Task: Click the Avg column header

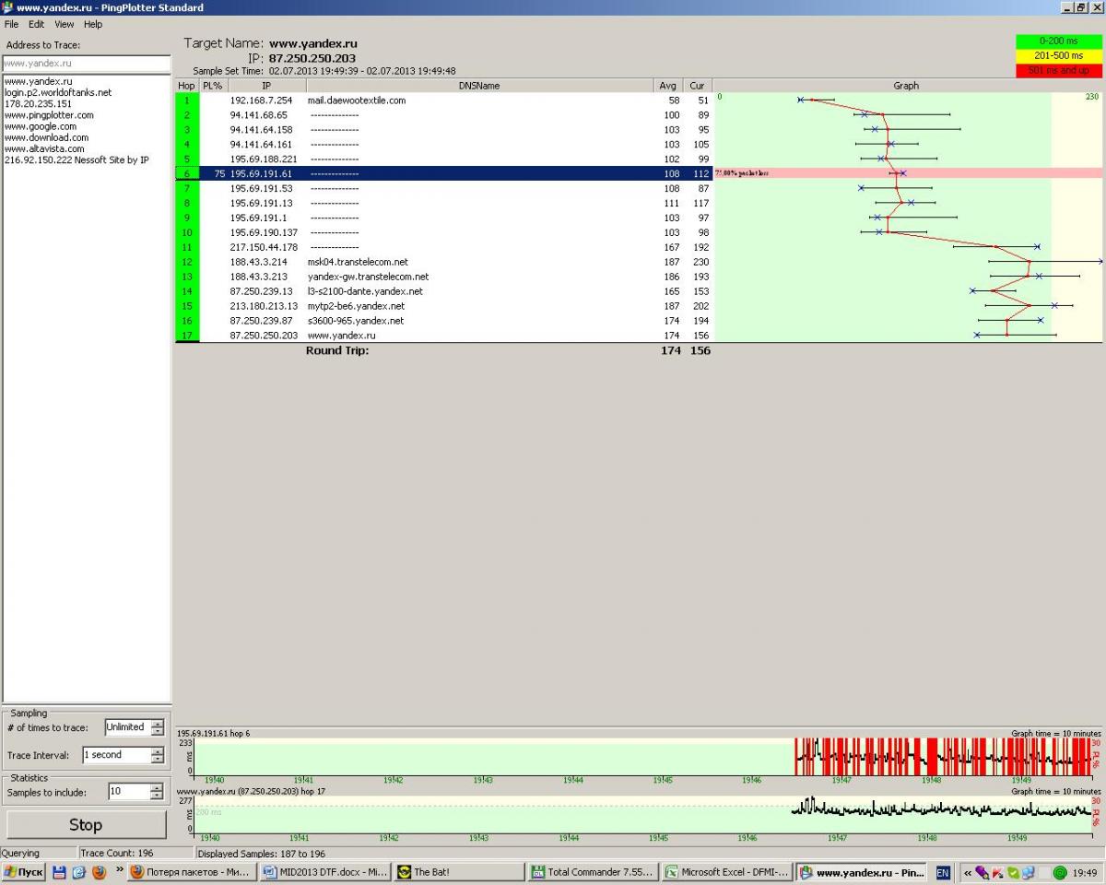Action: pos(668,86)
